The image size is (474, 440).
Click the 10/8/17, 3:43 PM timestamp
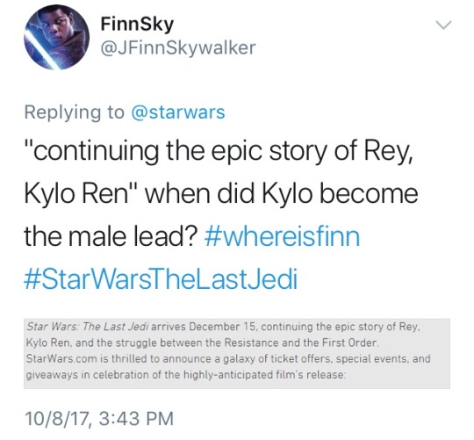(x=99, y=418)
